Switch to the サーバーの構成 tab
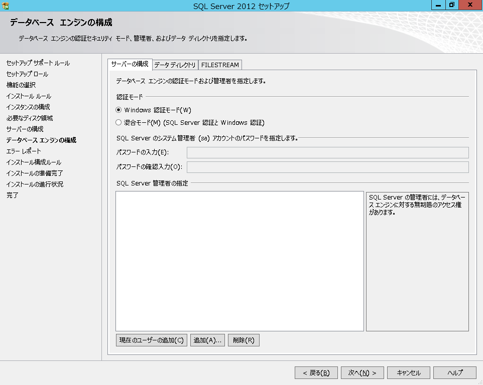The image size is (483, 385). tap(130, 64)
